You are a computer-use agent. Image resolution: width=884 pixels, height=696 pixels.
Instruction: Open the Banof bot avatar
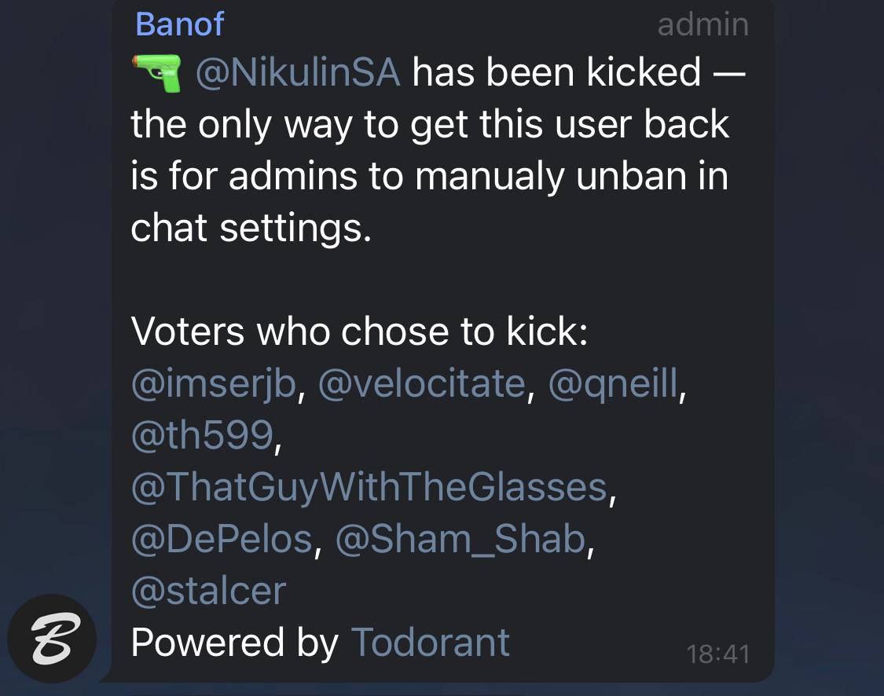coord(52,638)
